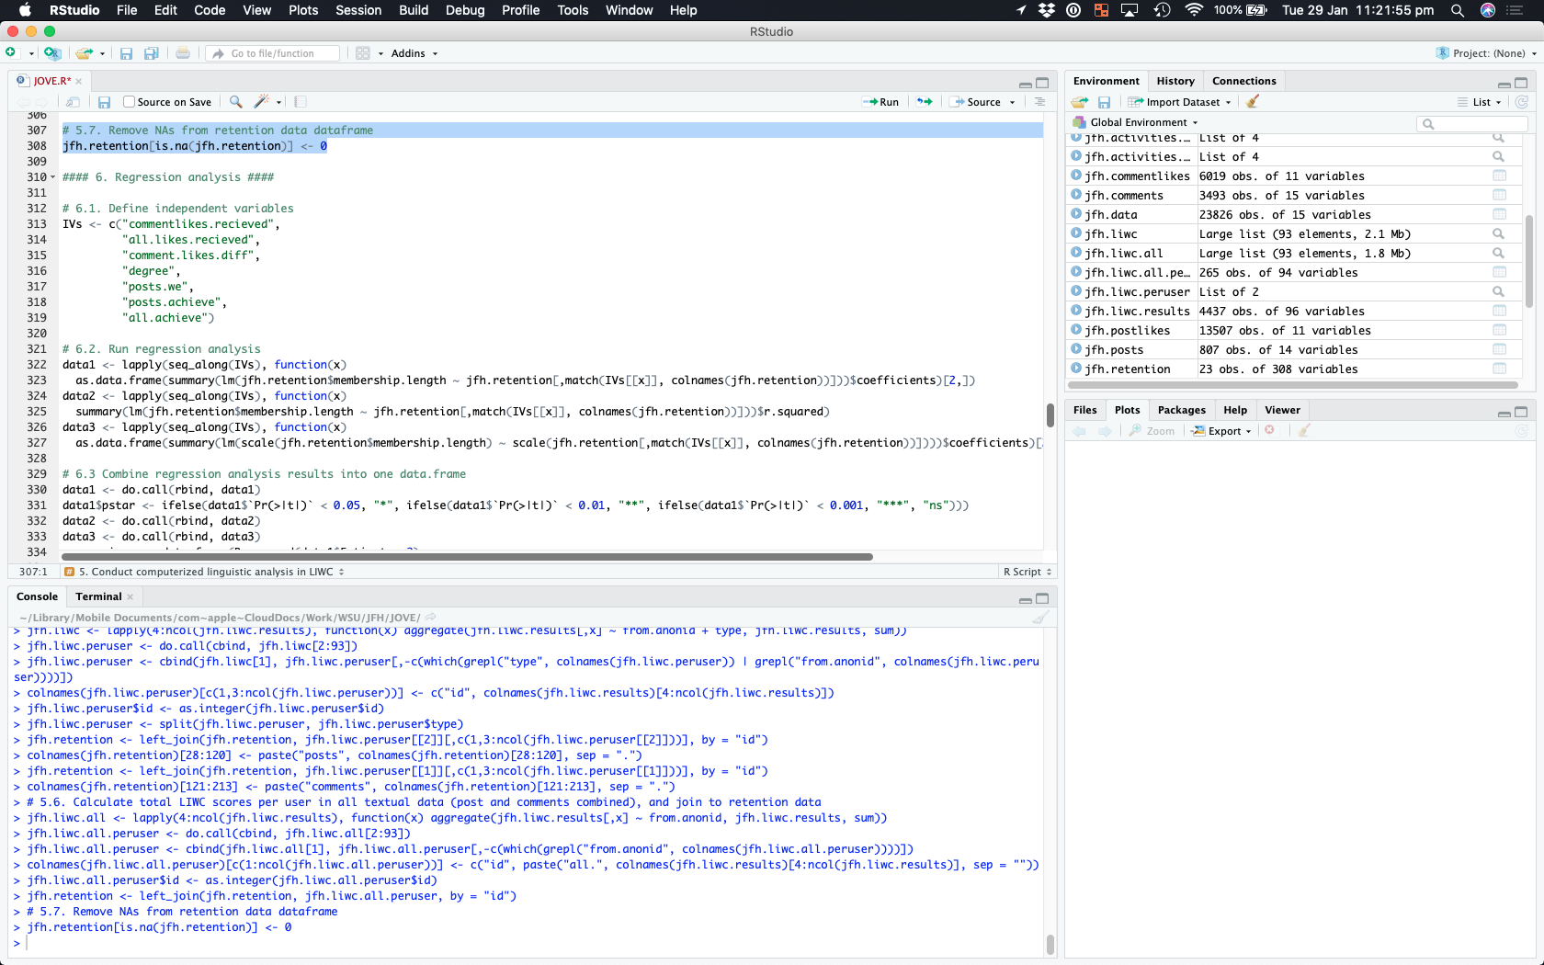Click the find/replace magnifier in editor toolbar

236,102
